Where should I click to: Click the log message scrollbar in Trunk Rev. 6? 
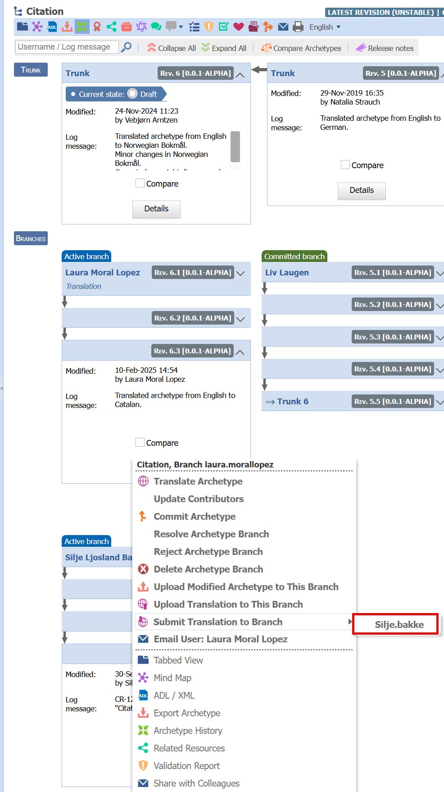(235, 146)
